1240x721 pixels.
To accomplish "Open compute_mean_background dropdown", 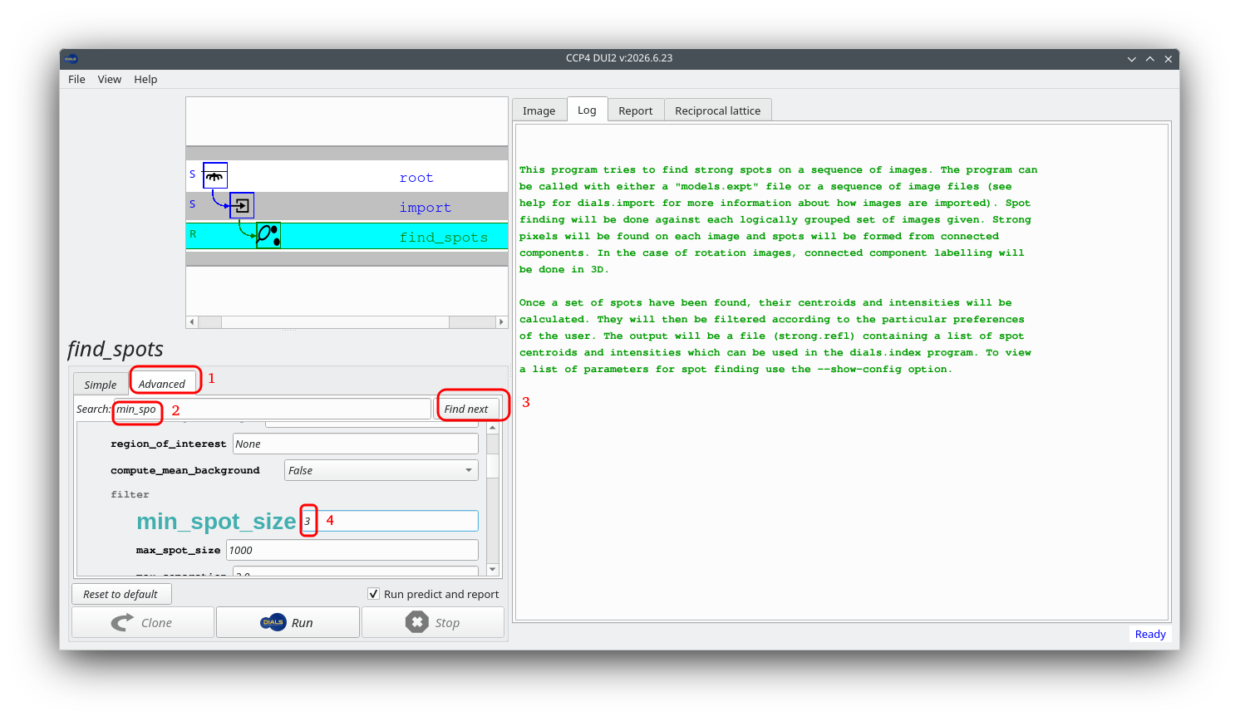I will tap(381, 470).
